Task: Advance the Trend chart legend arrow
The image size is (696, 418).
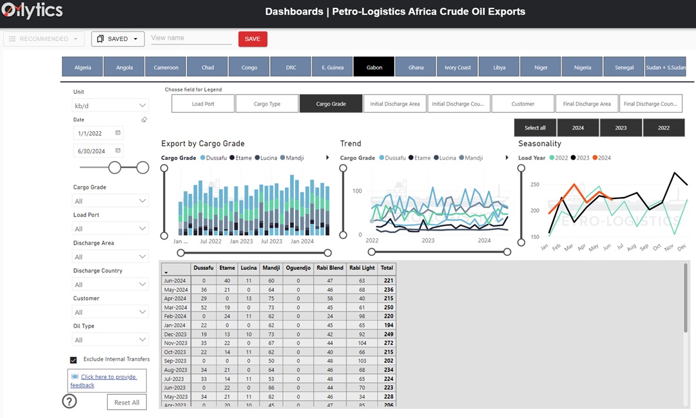Action: coord(507,158)
